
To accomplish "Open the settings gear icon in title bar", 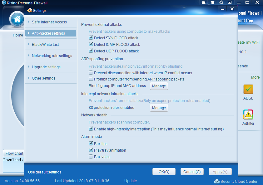I will click(x=221, y=2).
